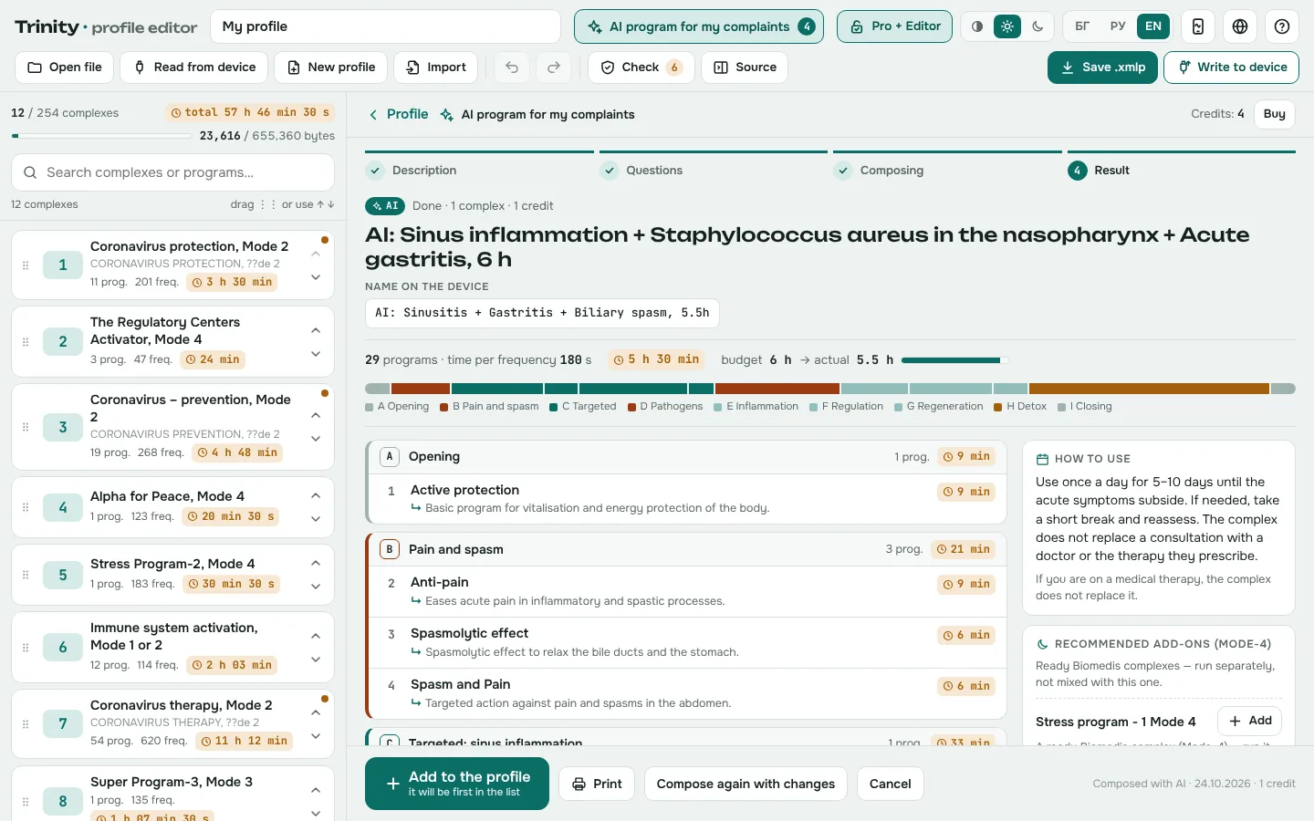Click the device name input field
1314x821 pixels.
[542, 313]
